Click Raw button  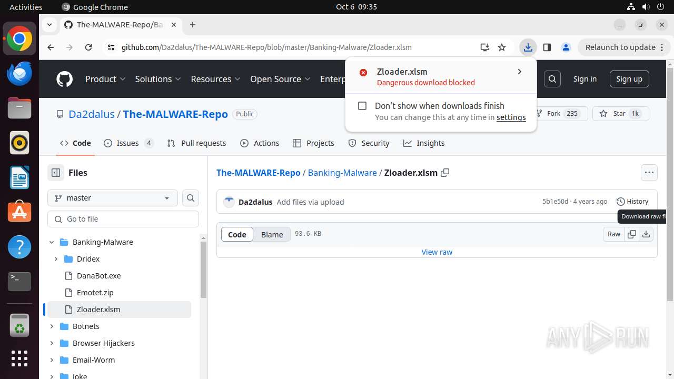point(614,234)
